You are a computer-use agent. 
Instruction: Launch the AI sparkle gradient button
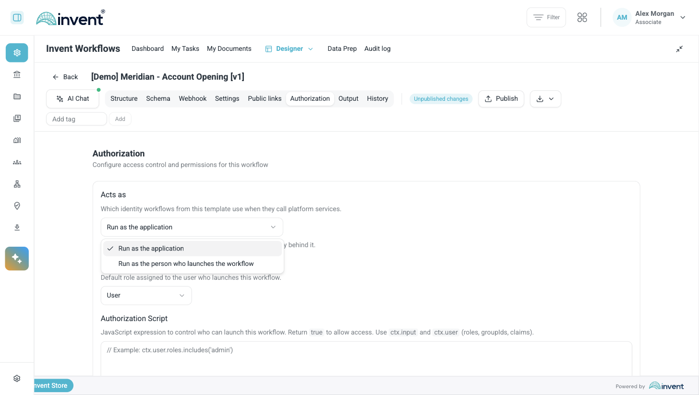point(17,259)
